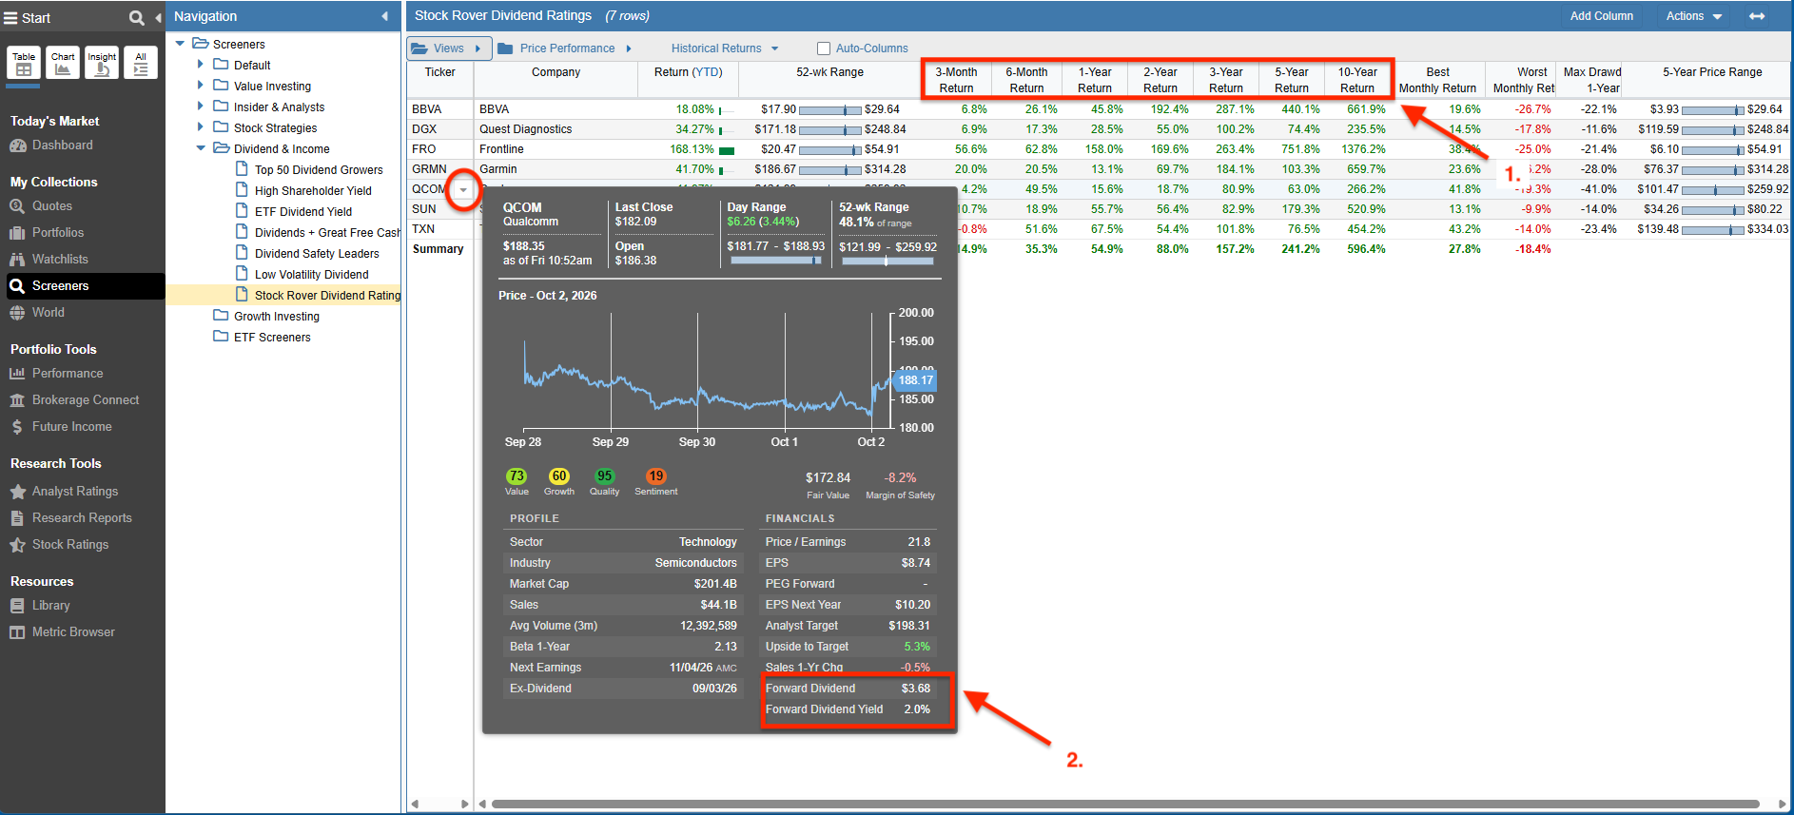Image resolution: width=1794 pixels, height=815 pixels.
Task: Switch to Insight view layout
Action: (102, 64)
